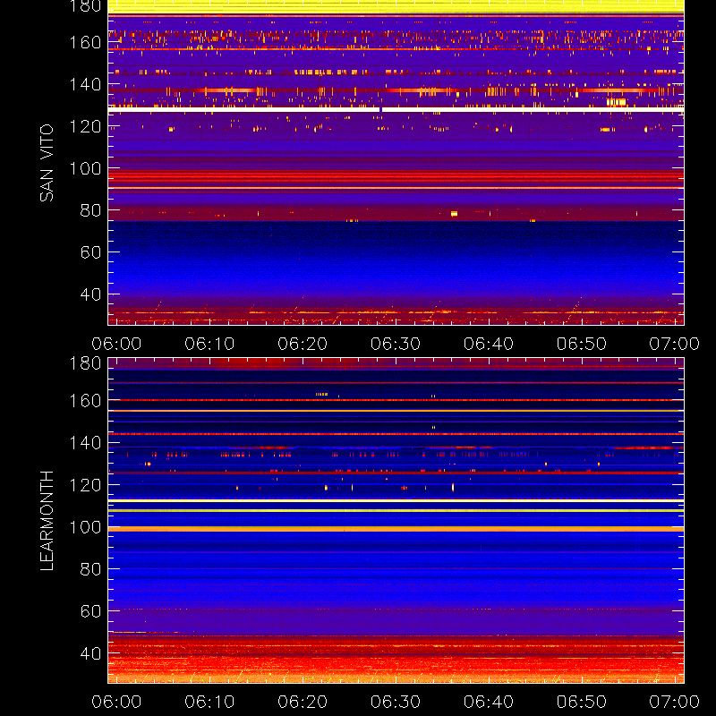Click the 120 frequency label on San Vito axis
Viewport: 716px width, 716px height.
pyautogui.click(x=85, y=126)
